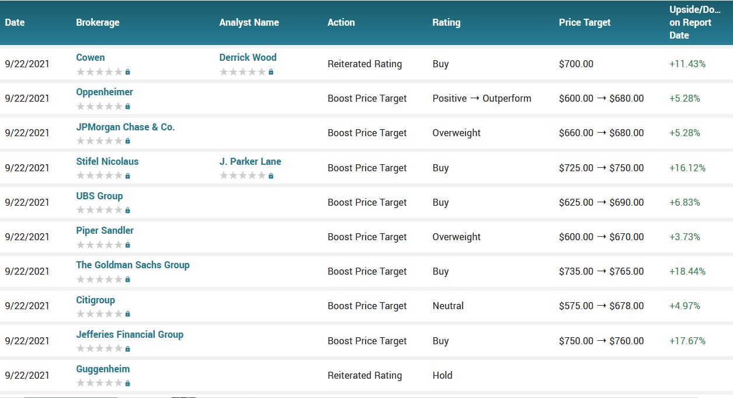The height and width of the screenshot is (398, 733).
Task: Open the Piper Sandler brokerage link
Action: coord(105,230)
